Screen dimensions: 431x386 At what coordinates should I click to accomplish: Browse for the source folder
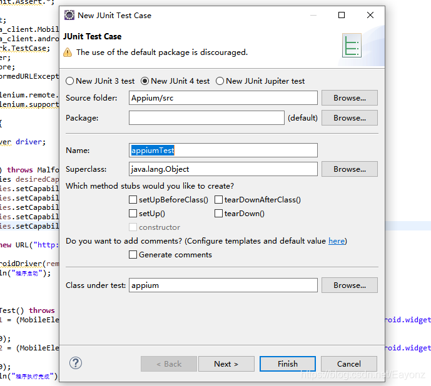350,97
